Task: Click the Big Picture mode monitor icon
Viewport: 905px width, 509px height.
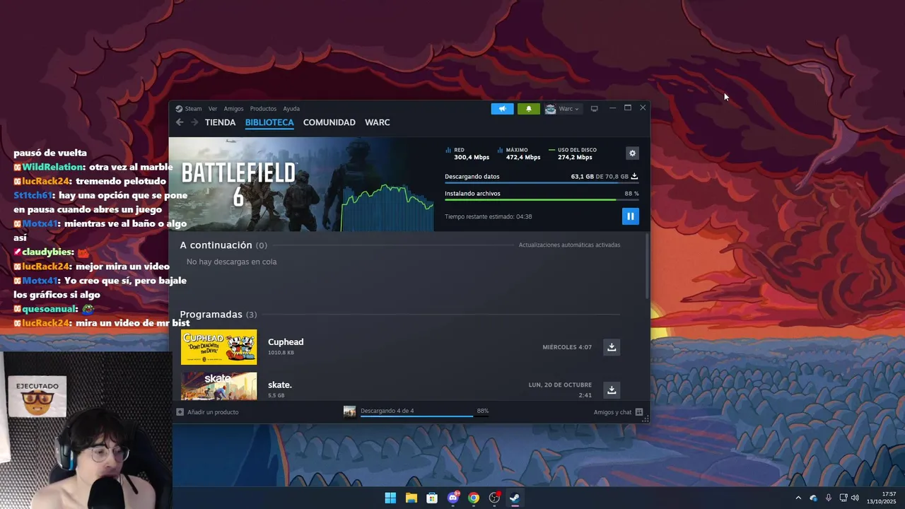Action: [x=594, y=109]
